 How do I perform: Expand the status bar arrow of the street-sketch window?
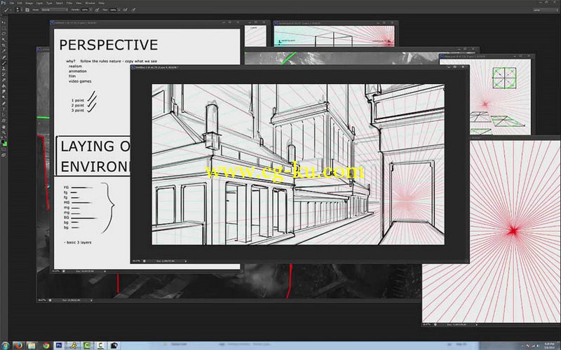tap(186, 261)
